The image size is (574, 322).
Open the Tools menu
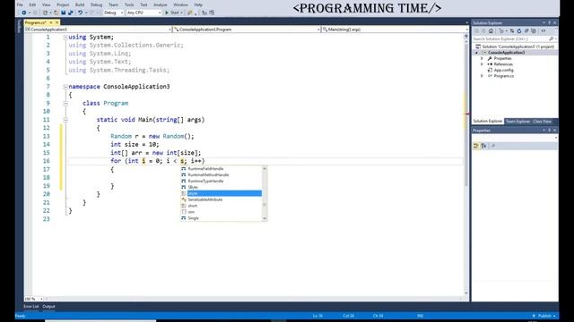129,4
